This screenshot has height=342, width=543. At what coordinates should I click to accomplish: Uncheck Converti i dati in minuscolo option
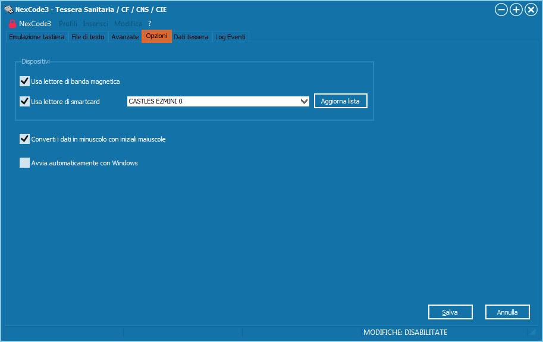pos(25,139)
